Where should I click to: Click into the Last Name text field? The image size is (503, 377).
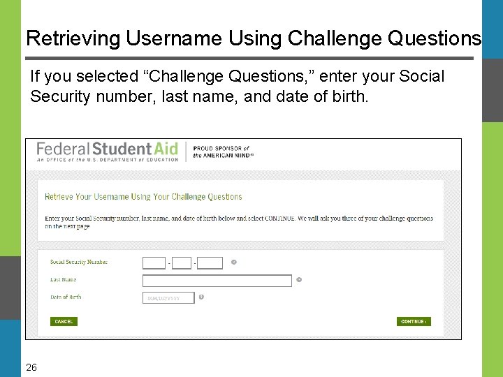tap(217, 281)
